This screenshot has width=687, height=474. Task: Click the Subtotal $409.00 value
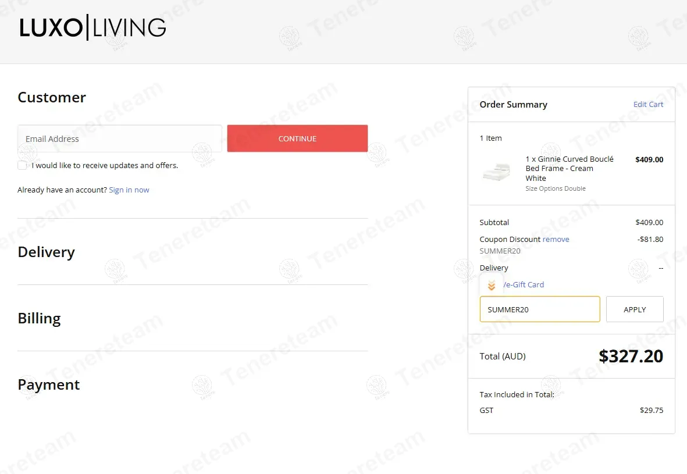[649, 222]
